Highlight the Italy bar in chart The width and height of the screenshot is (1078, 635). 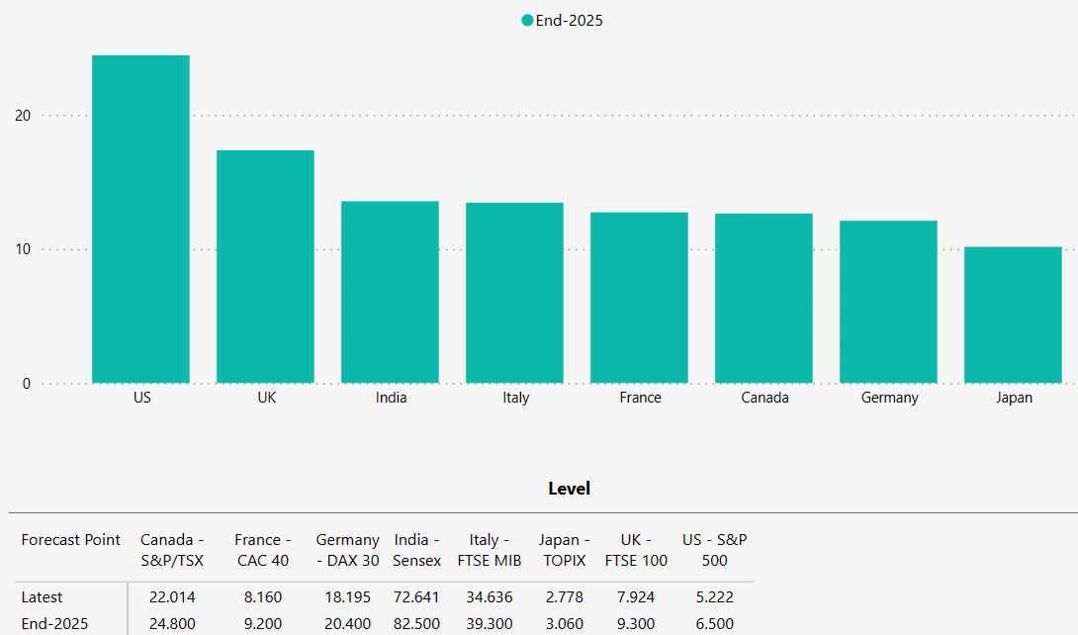coord(514,293)
